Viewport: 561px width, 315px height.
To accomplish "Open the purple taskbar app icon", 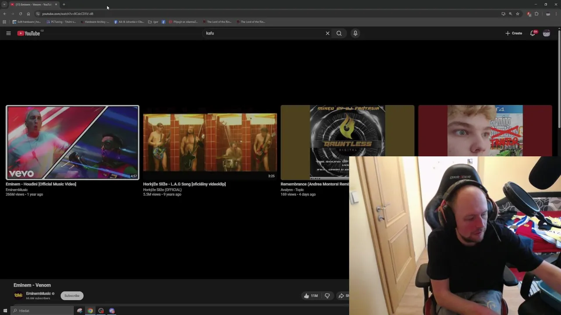I will (112, 311).
